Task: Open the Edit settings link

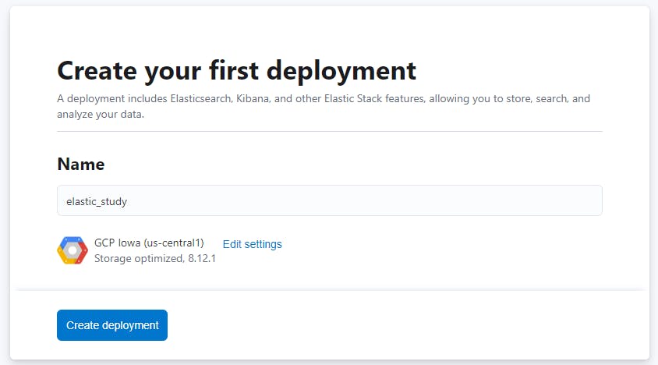Action: [252, 244]
